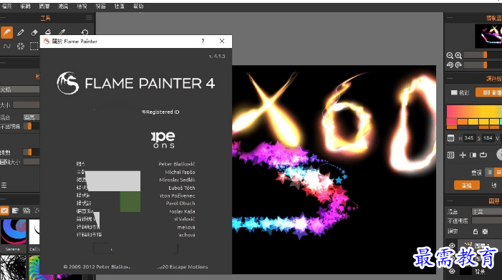This screenshot has width=502, height=280.
Task: Collapse the navigator panel with dash
Action: tap(450, 17)
